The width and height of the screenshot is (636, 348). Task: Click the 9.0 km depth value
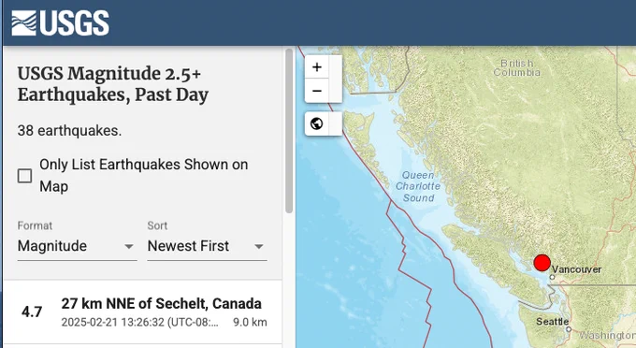pos(250,323)
